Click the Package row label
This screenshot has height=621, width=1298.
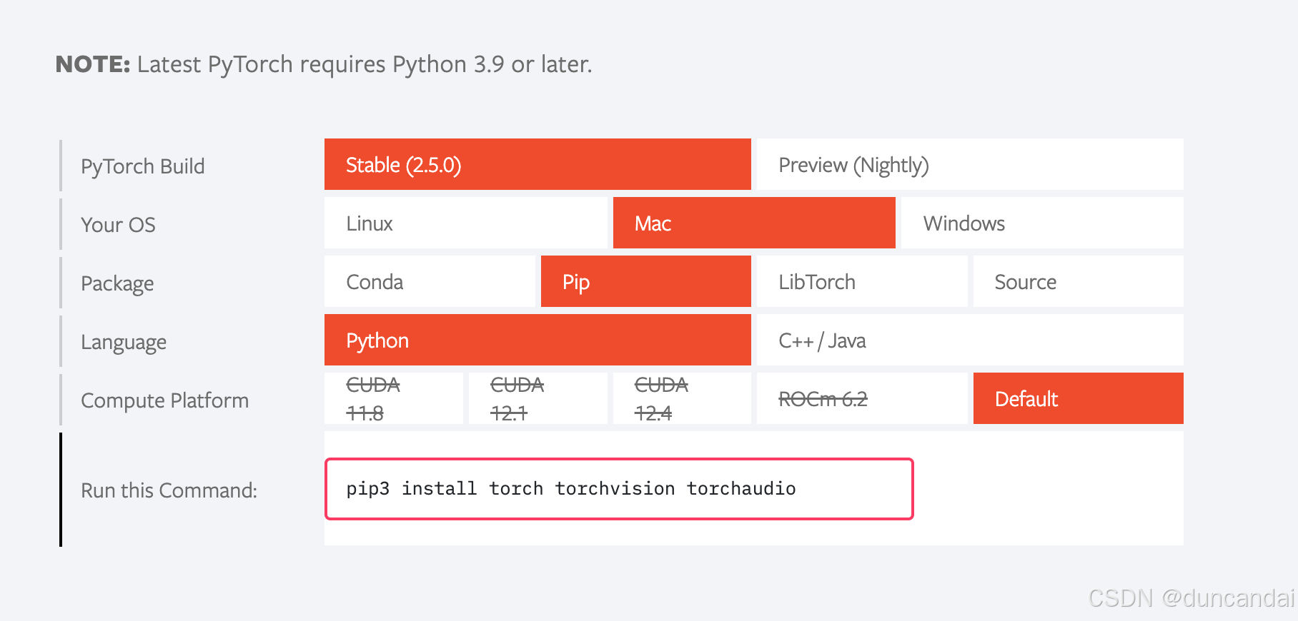(x=117, y=283)
